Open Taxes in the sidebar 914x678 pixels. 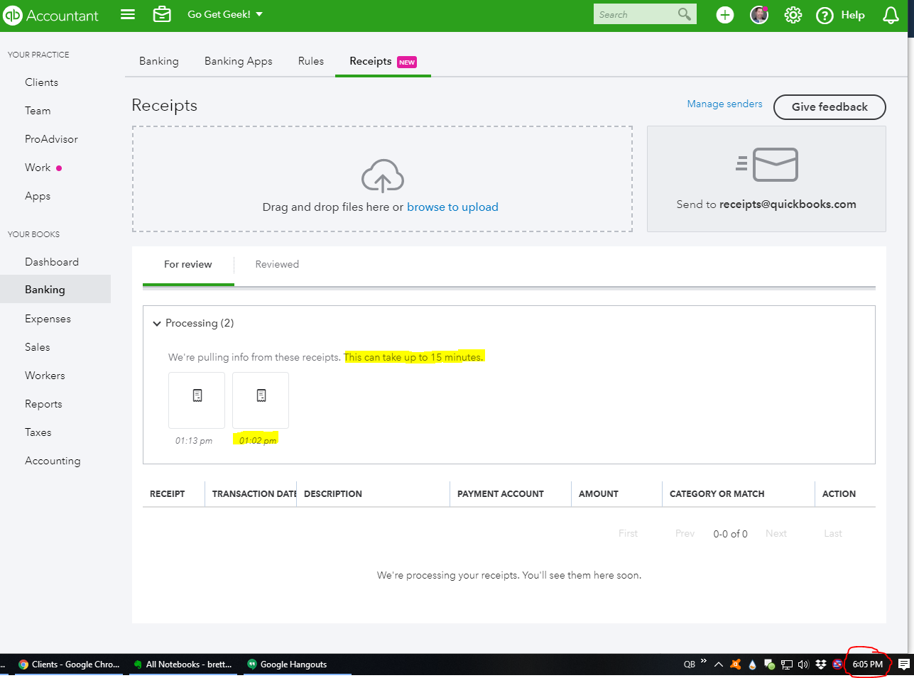[38, 432]
